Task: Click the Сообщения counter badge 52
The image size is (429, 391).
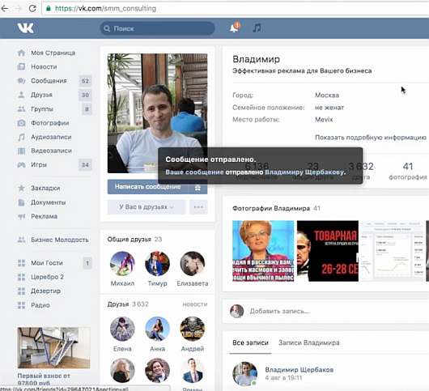Action: 85,81
